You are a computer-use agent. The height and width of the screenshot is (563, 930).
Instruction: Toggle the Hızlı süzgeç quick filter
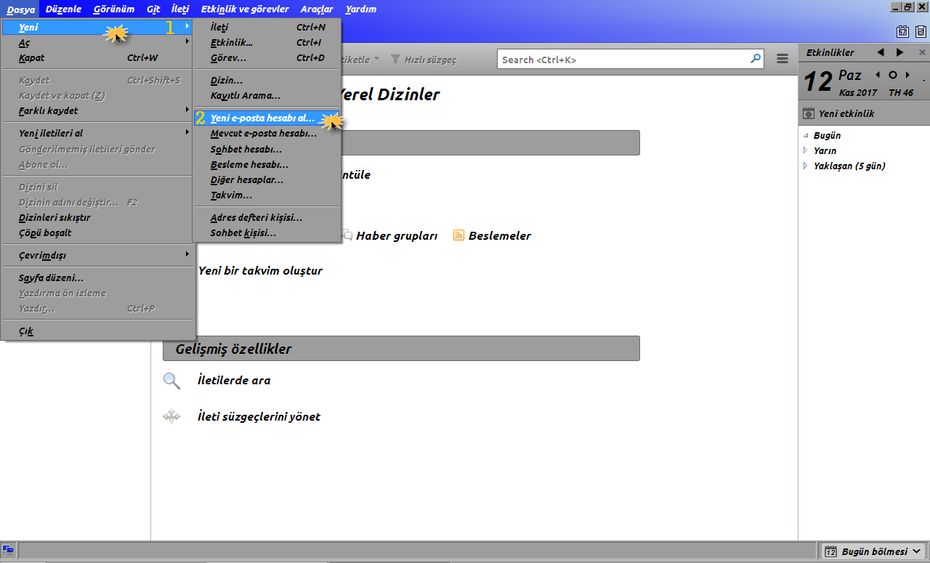tap(424, 60)
